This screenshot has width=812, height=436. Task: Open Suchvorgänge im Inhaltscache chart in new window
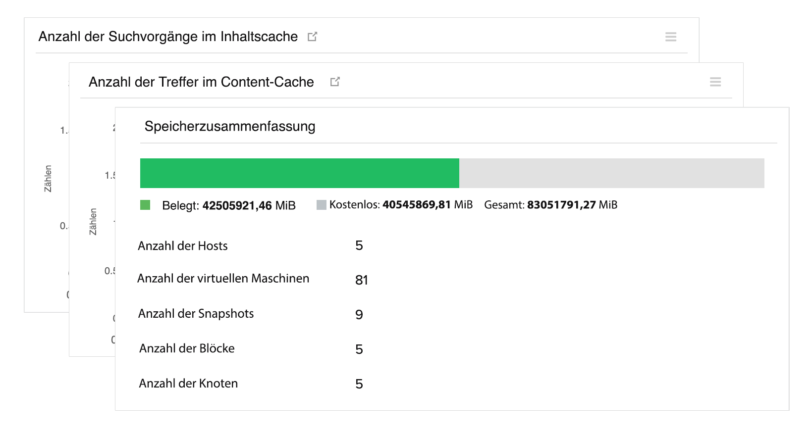(x=312, y=37)
